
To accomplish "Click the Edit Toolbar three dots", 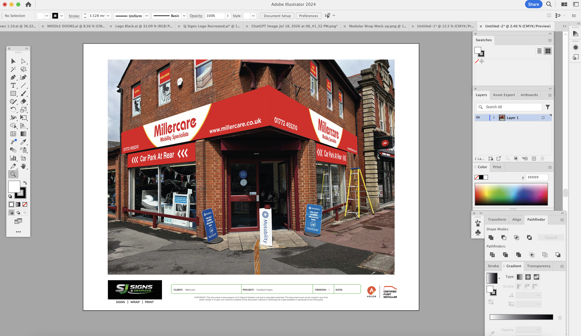I will coord(18,232).
